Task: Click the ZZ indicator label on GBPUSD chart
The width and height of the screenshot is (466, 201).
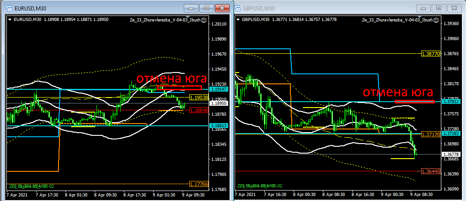Action: coord(259,186)
